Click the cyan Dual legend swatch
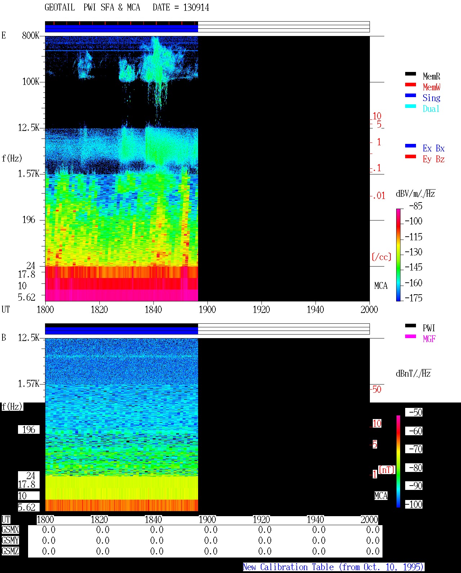 tap(411, 106)
